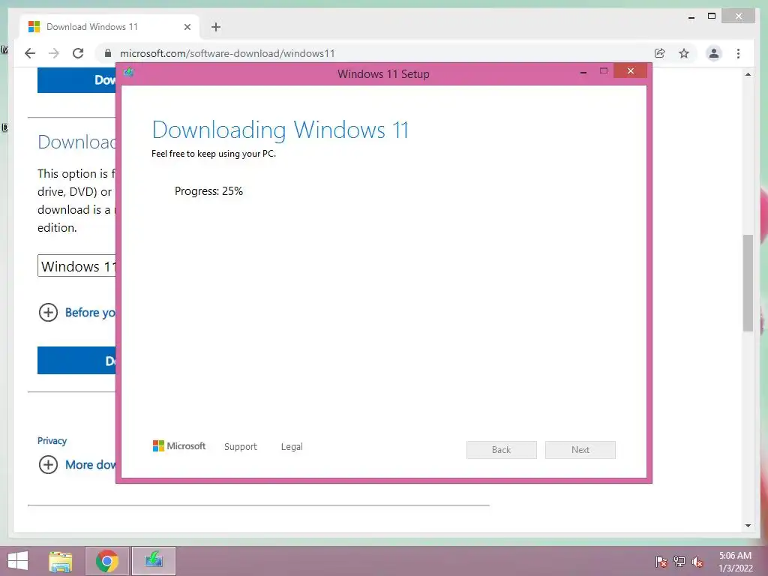The height and width of the screenshot is (576, 768).
Task: Open a new Chrome tab
Action: [216, 27]
